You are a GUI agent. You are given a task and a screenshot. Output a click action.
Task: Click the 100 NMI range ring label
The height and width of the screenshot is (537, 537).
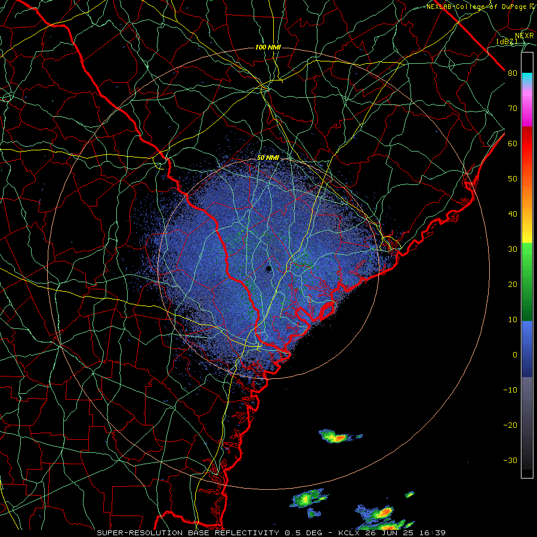[268, 47]
